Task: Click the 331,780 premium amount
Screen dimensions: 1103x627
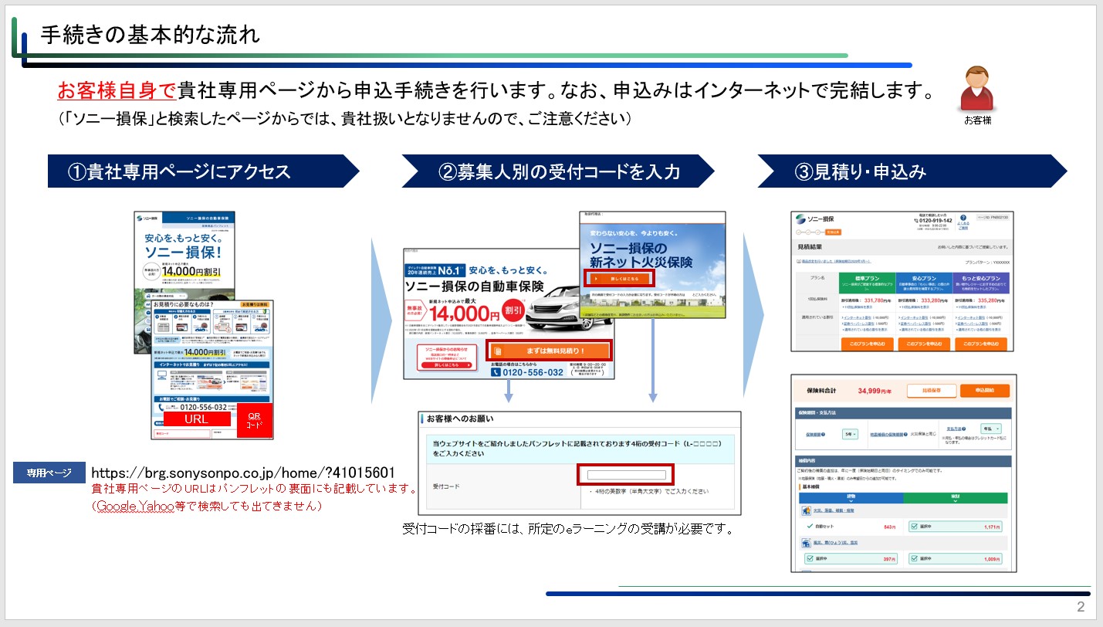Action: tap(874, 300)
